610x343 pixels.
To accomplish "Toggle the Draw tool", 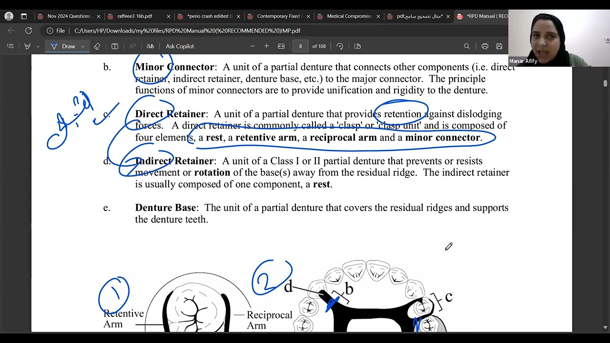I will (x=63, y=46).
